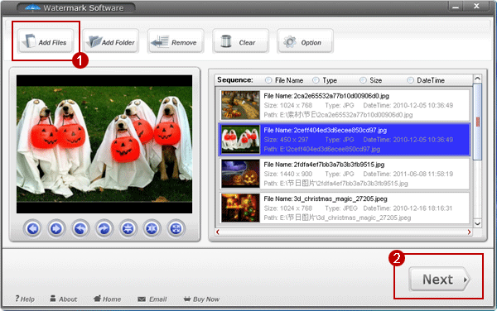497x311 pixels.
Task: Flip the preview image horizontally
Action: [152, 228]
